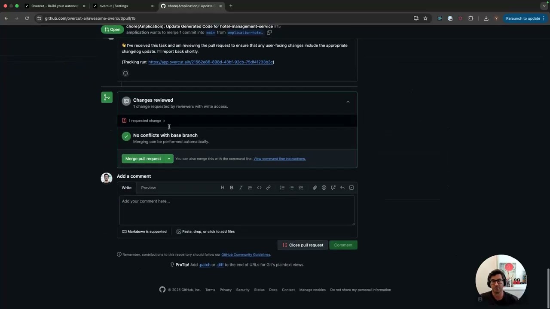
Task: Open Security link in footer
Action: tap(243, 290)
